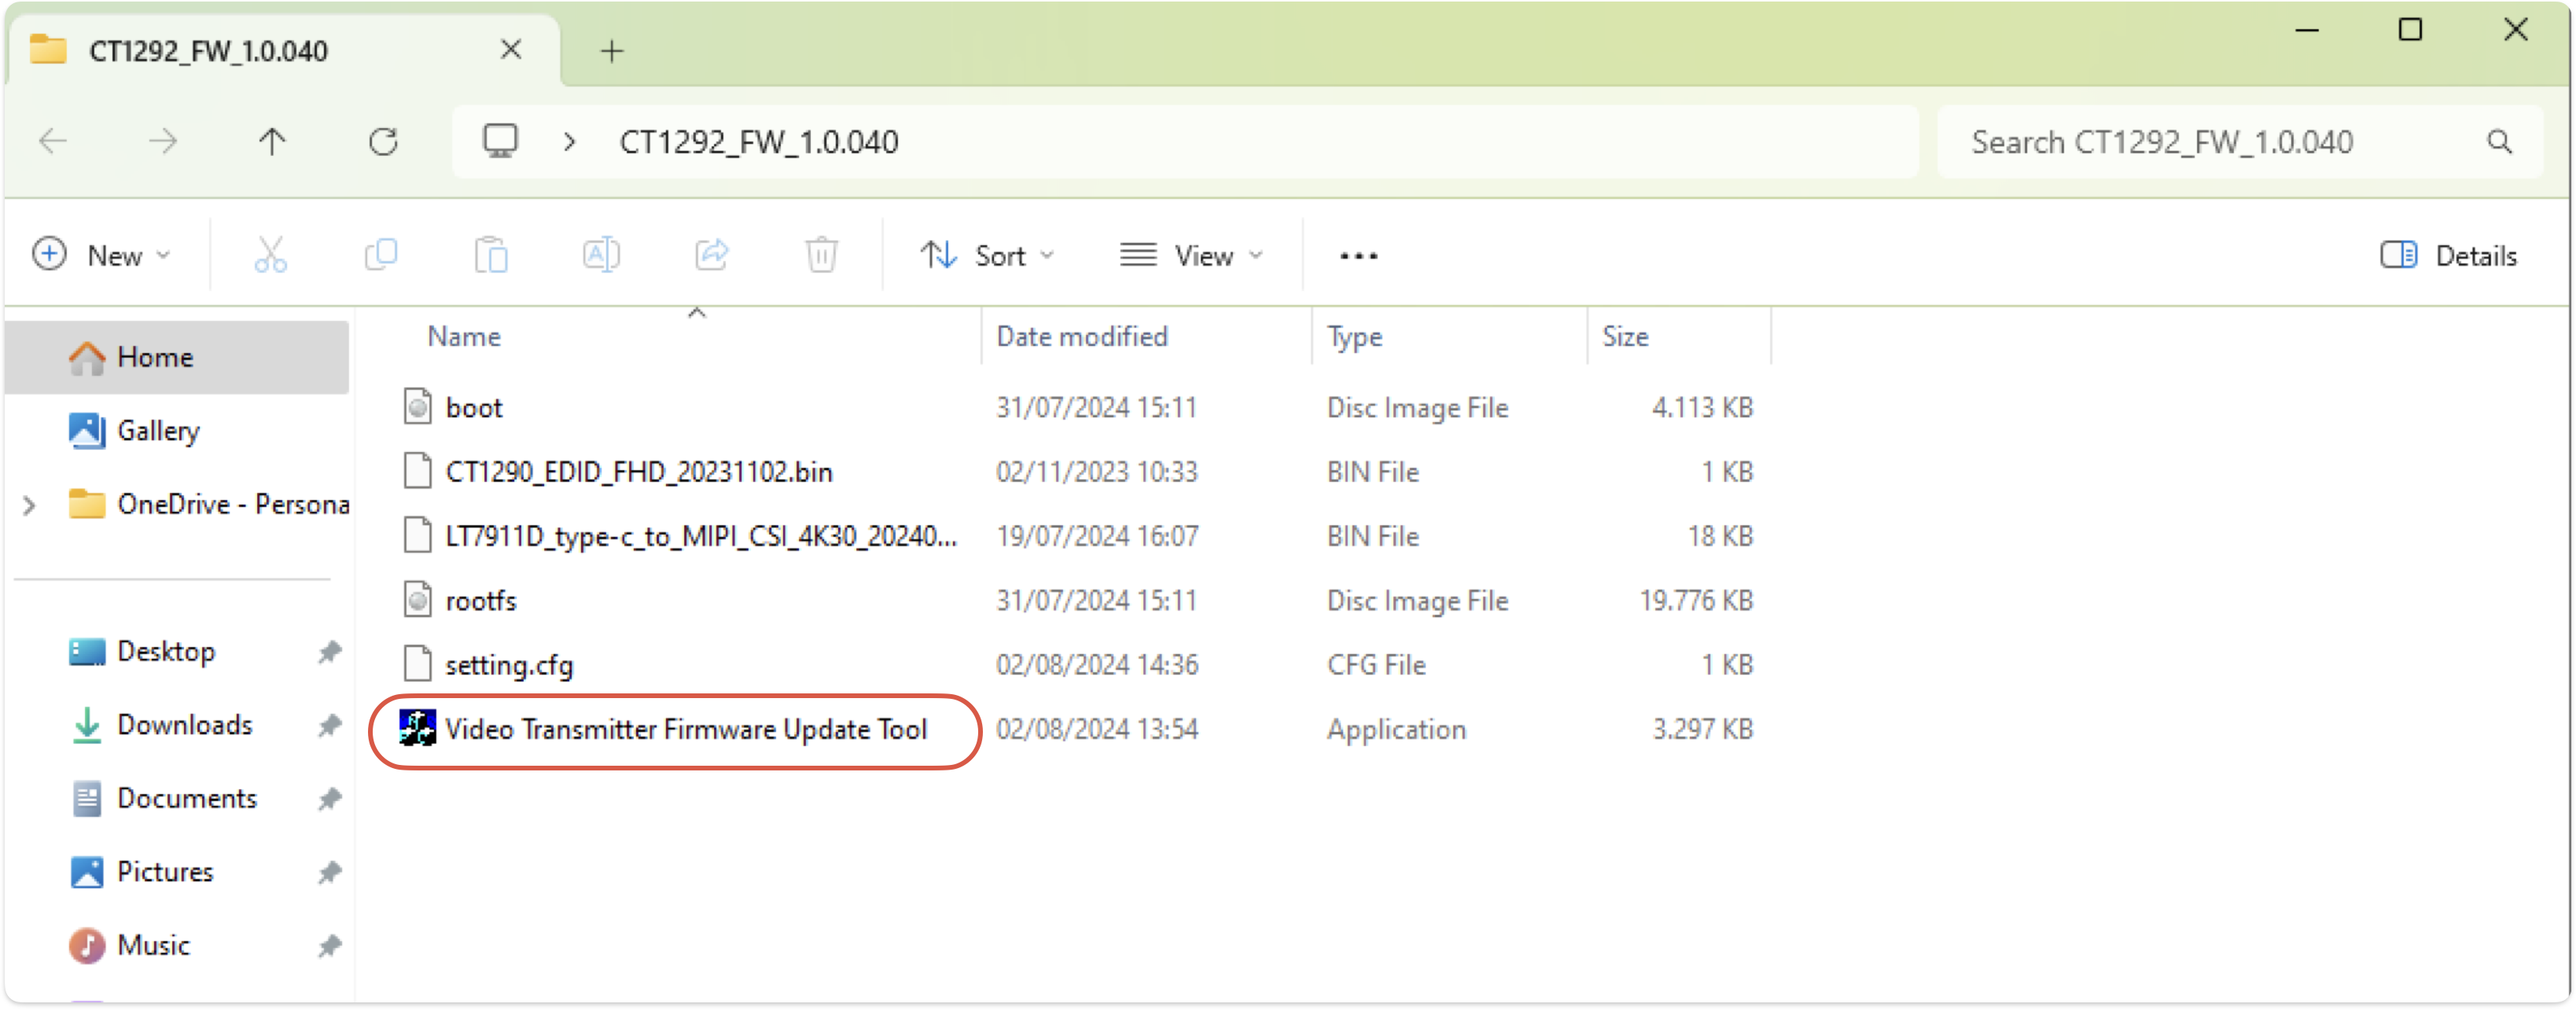Click the Rename icon in toolbar
2576x1011 pixels.
601,255
